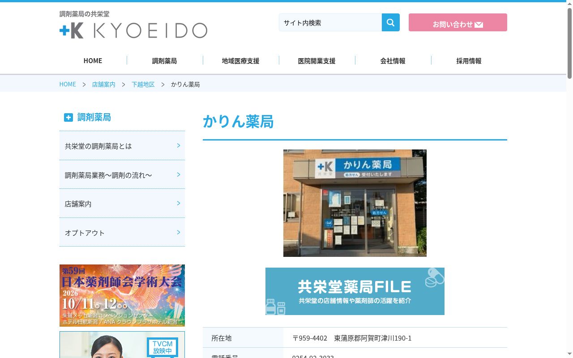Open the 調剤薬局業務〜調剤の流れ〜 sidebar link
This screenshot has height=358, width=573.
tap(122, 175)
